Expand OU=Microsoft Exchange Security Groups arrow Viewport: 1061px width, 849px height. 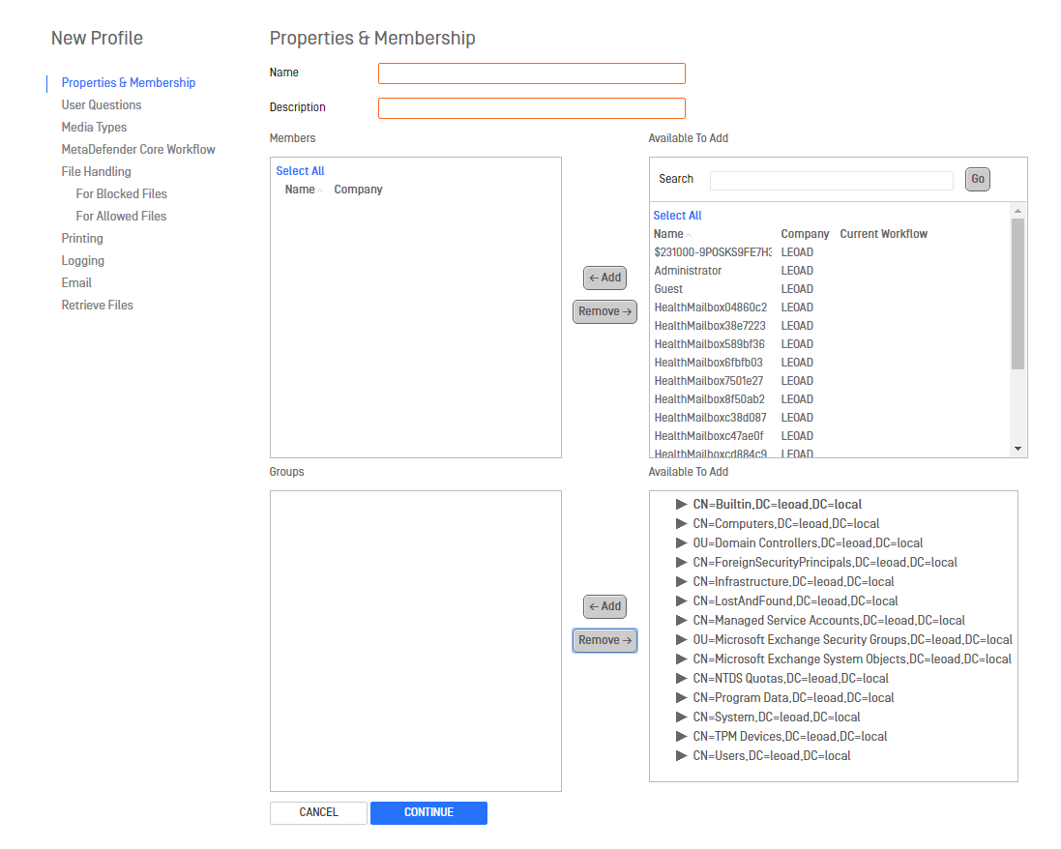click(x=682, y=639)
